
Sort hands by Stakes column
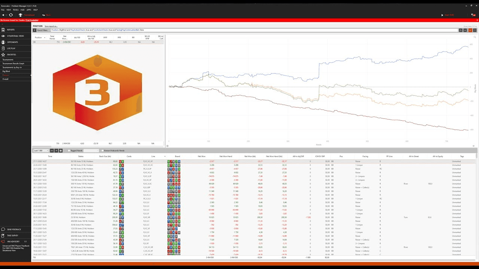pyautogui.click(x=81, y=156)
